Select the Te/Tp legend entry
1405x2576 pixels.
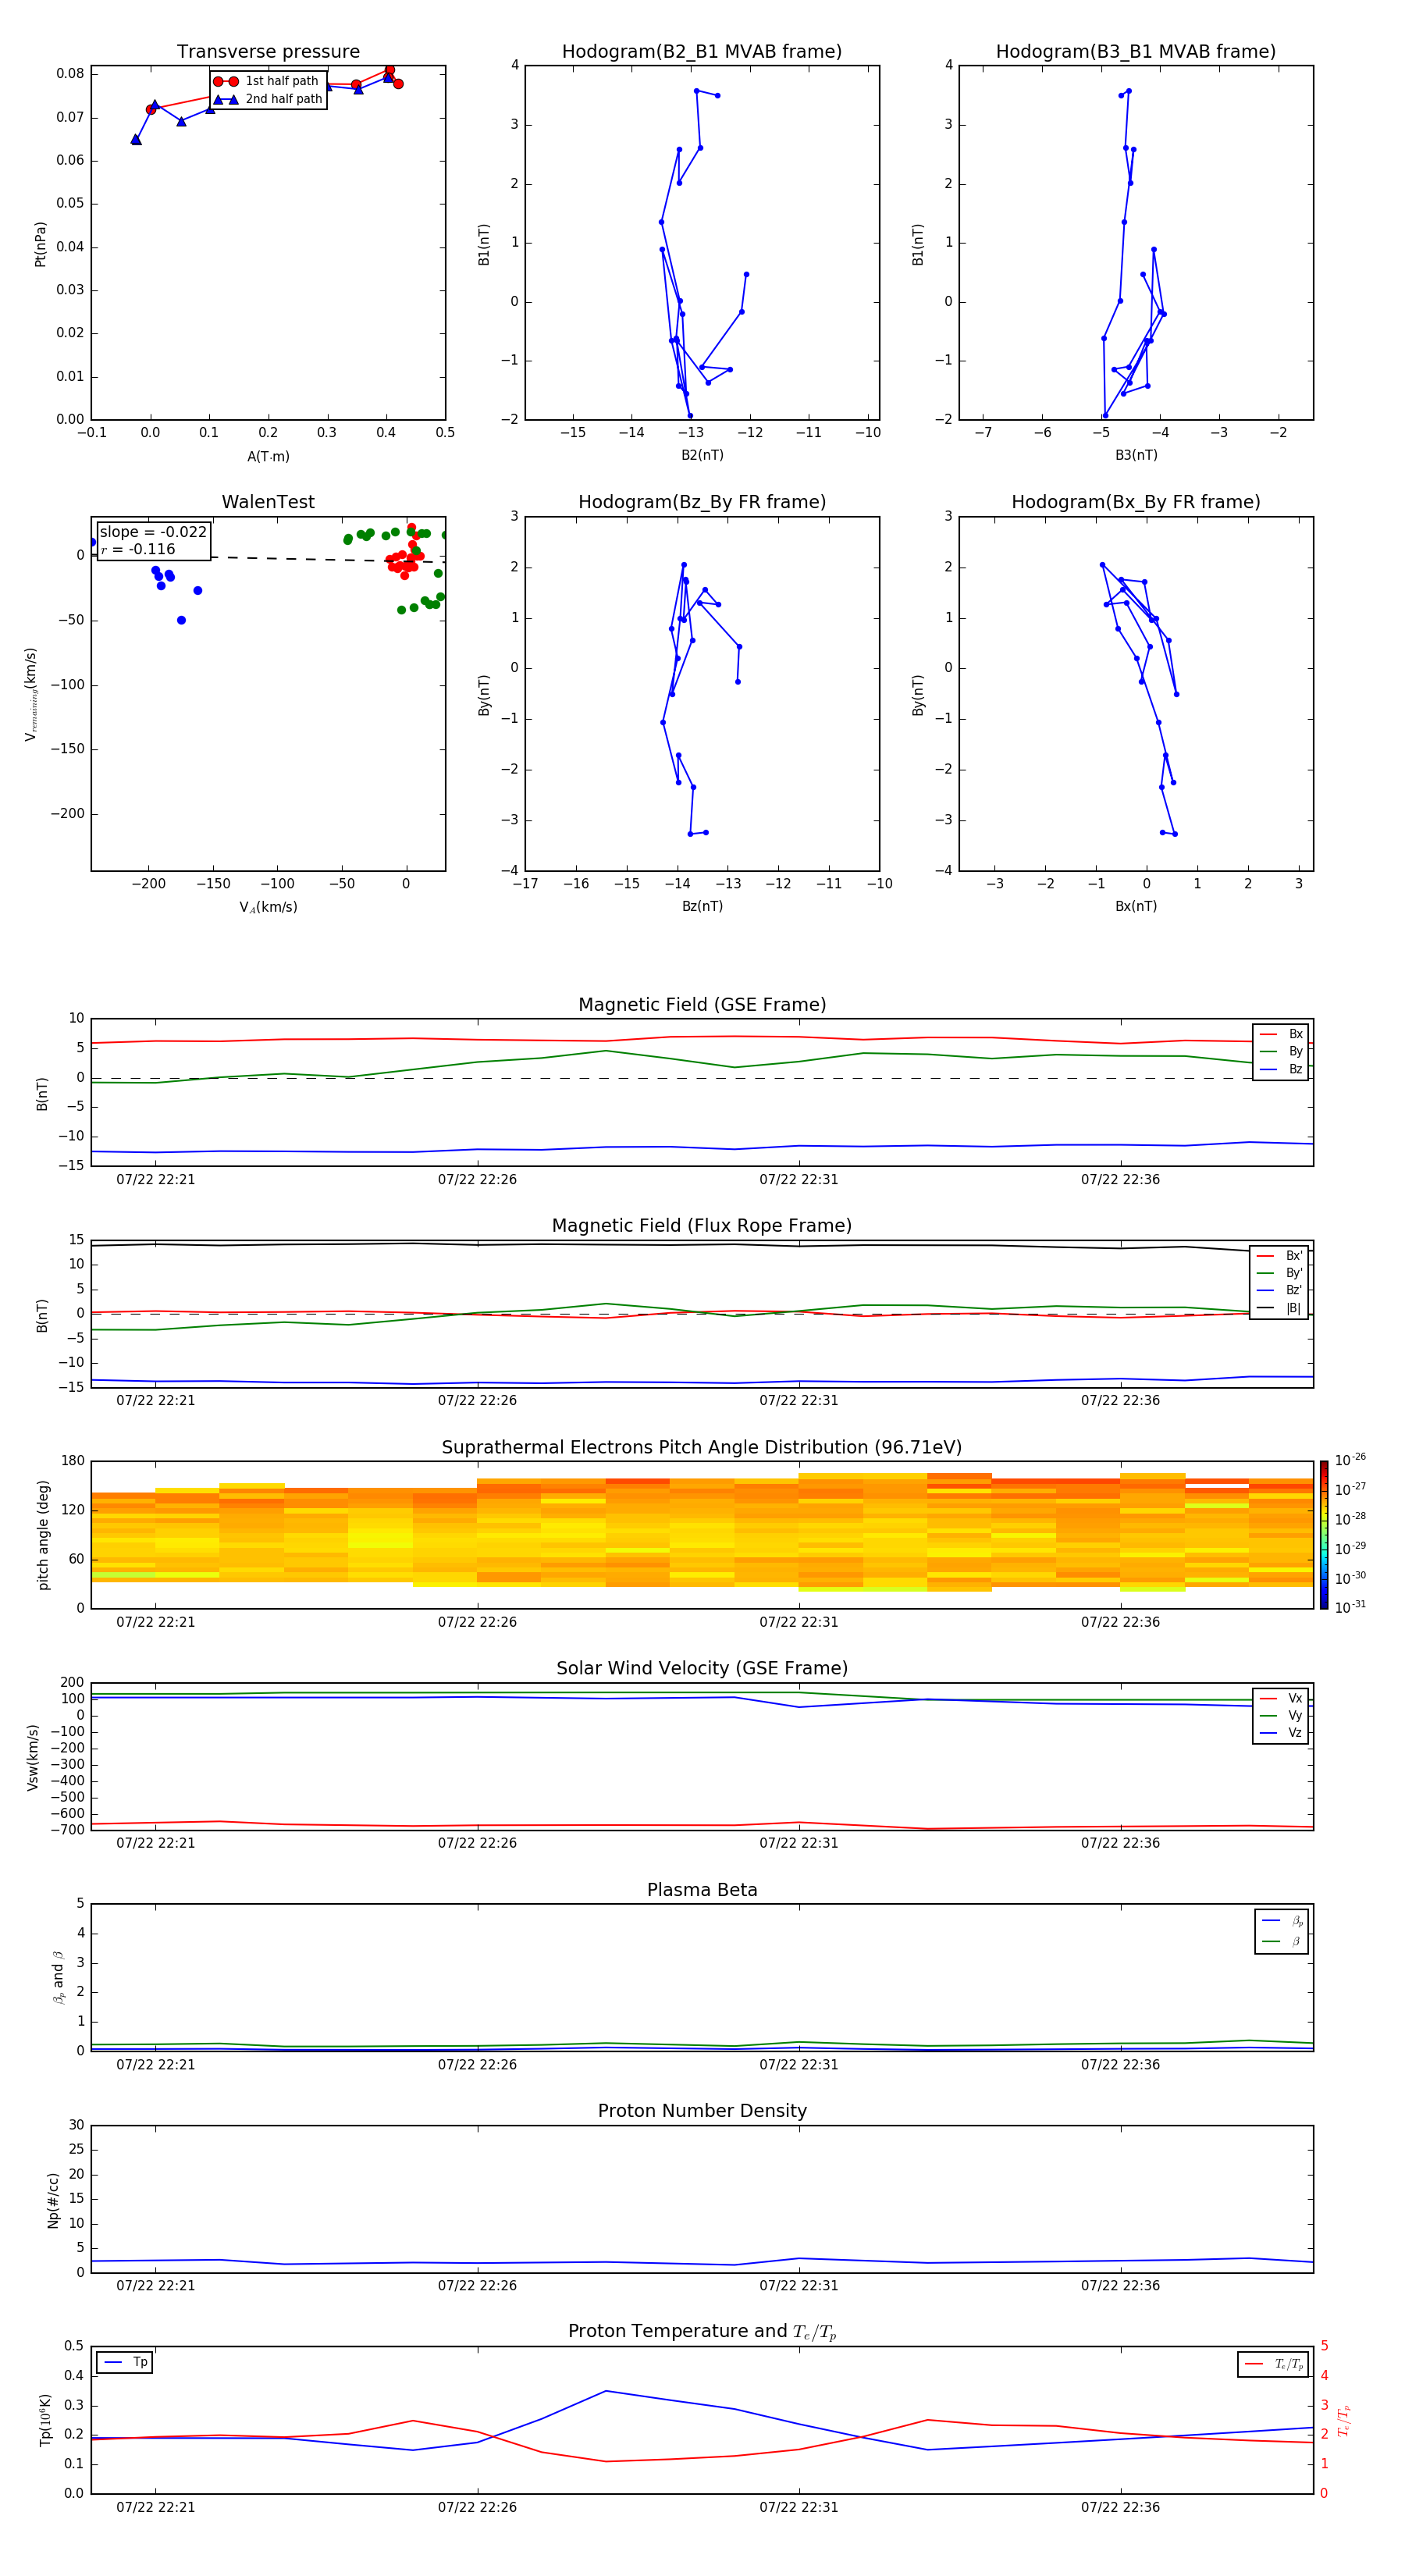pyautogui.click(x=1273, y=2364)
